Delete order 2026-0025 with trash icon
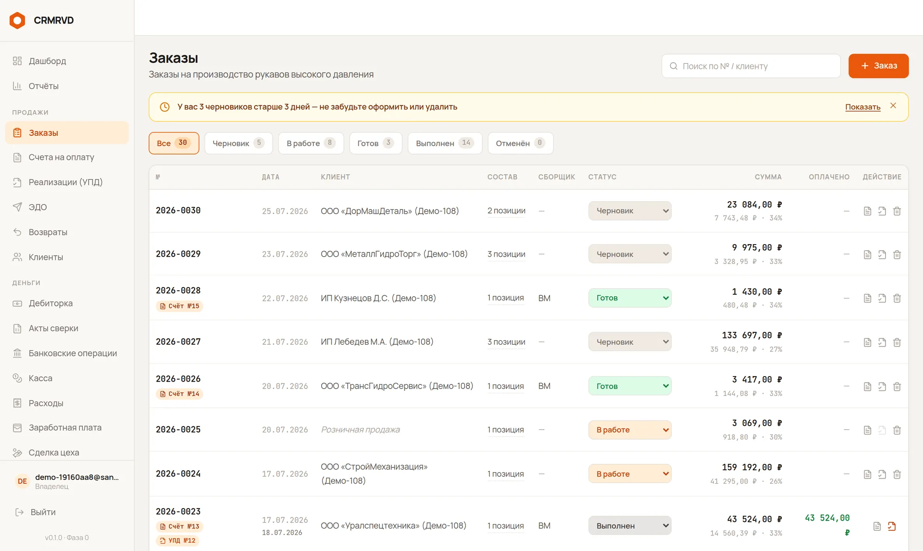This screenshot has width=923, height=551. point(897,431)
